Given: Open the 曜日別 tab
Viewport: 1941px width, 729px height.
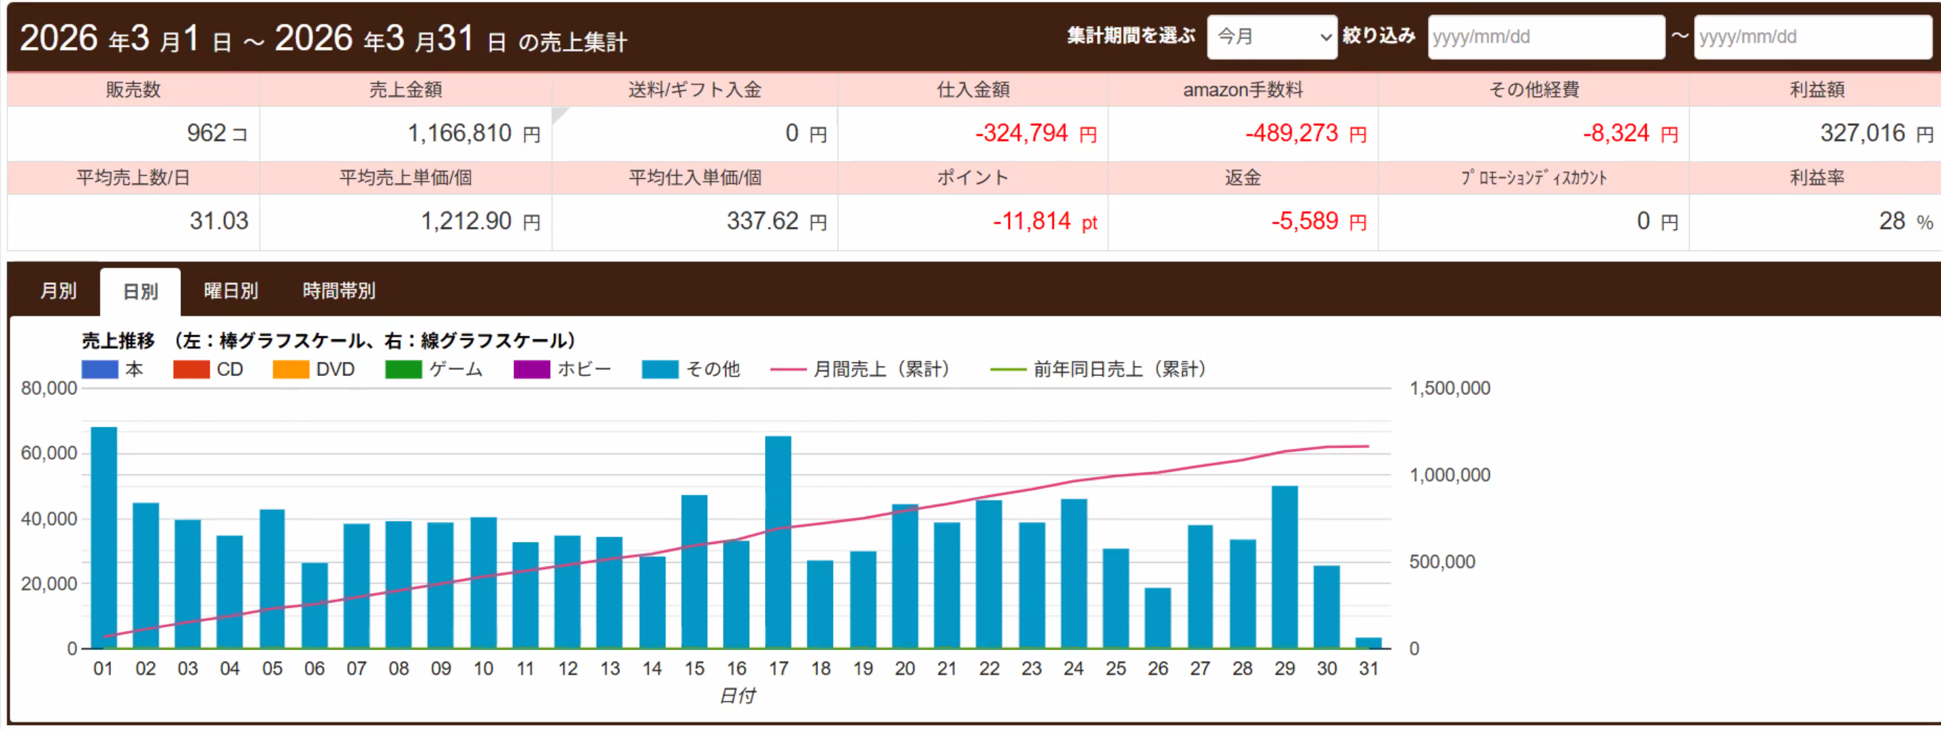Looking at the screenshot, I should (231, 290).
